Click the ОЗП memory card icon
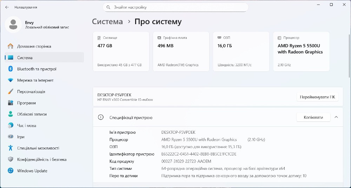Image resolution: width=351 pixels, height=188 pixels. [x=219, y=38]
